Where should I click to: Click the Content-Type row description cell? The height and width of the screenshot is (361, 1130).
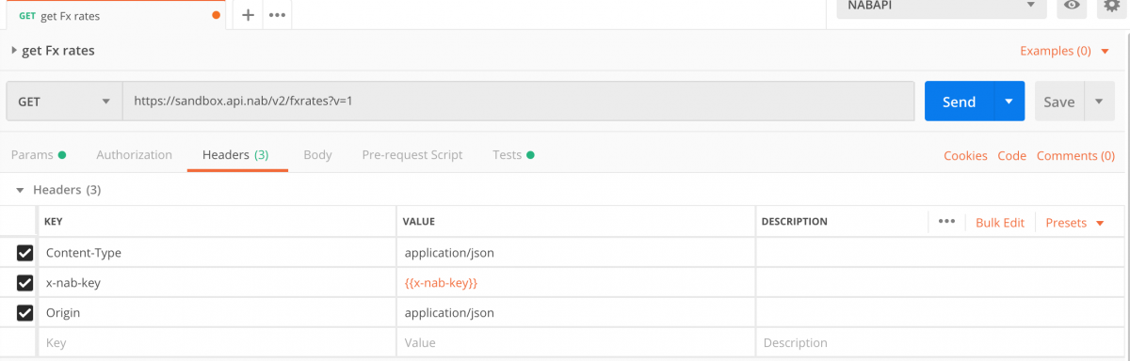pyautogui.click(x=940, y=253)
